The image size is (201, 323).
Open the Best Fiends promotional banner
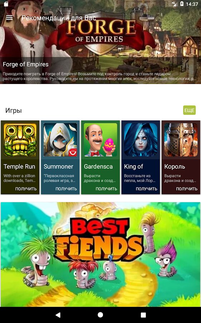coord(100,254)
